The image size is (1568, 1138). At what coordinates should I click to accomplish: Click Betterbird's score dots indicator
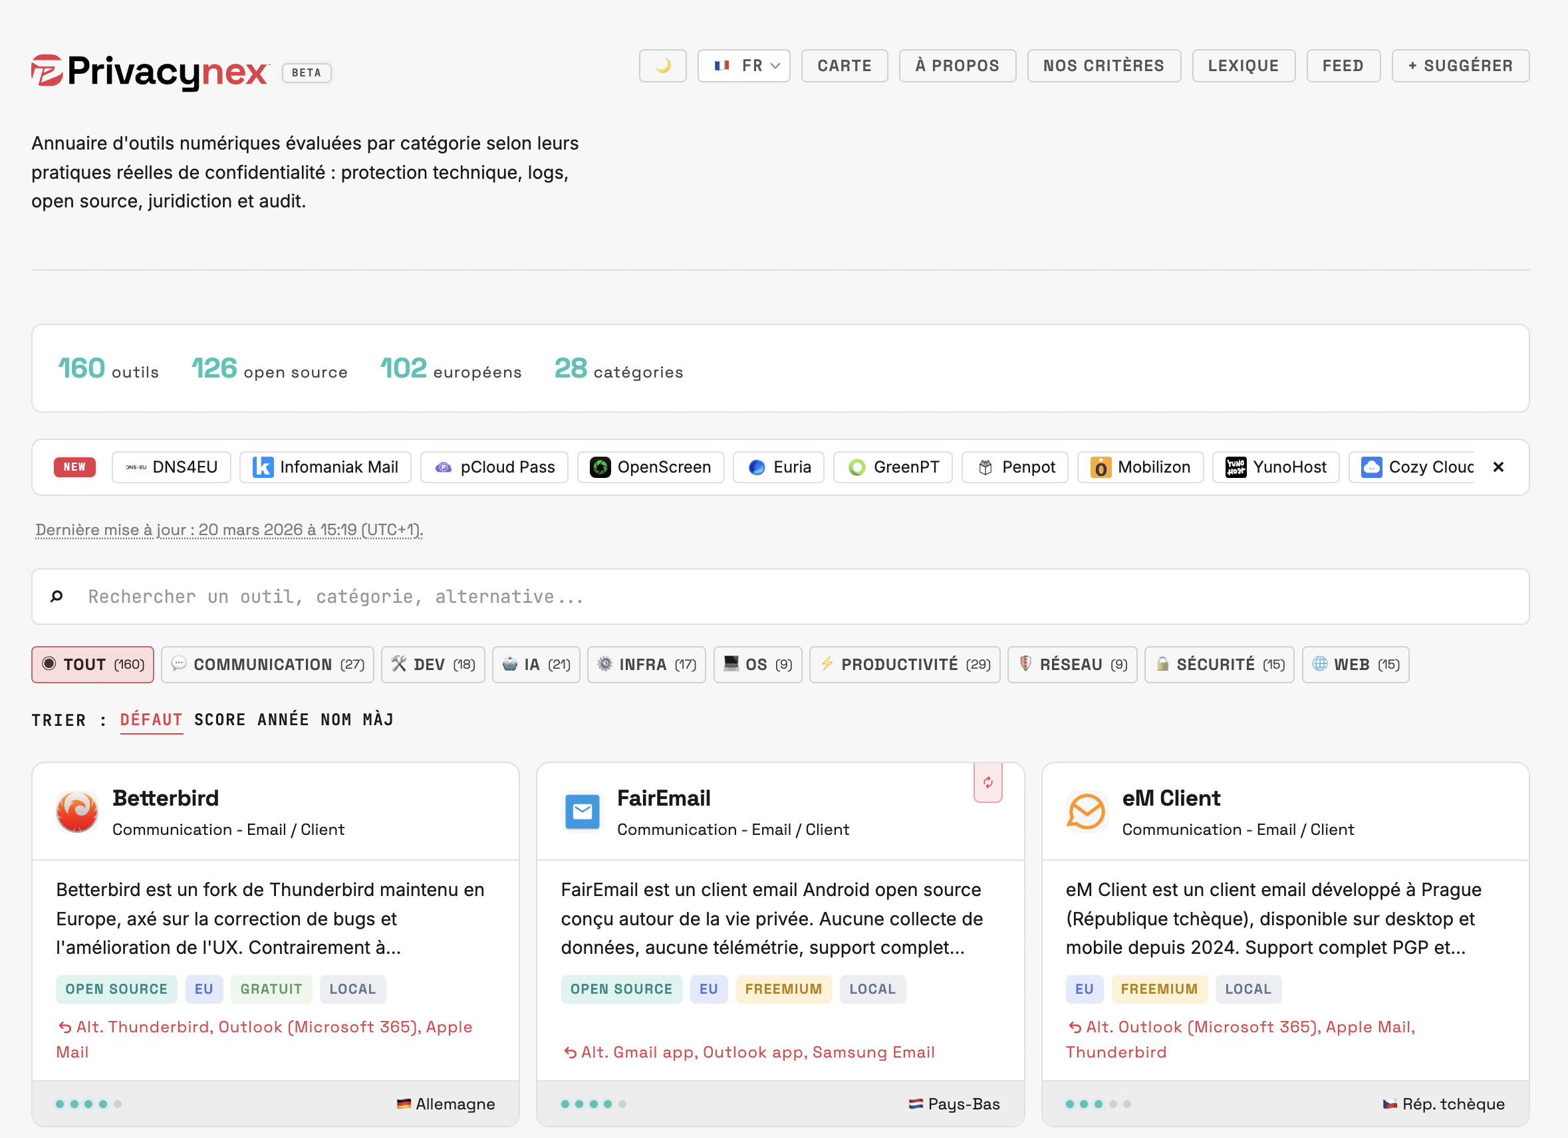click(x=88, y=1103)
